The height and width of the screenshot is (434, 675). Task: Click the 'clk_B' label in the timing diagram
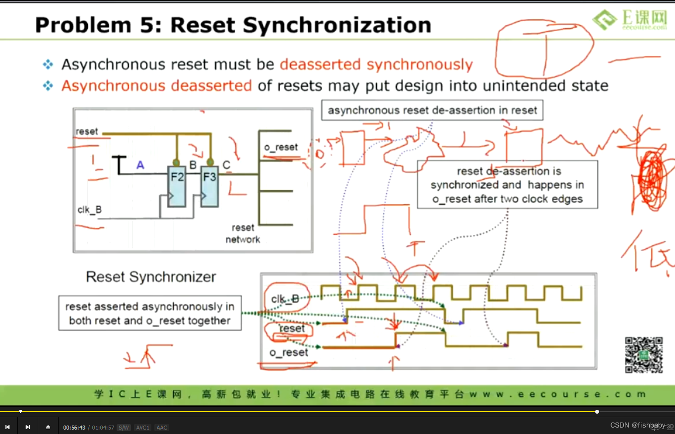point(285,299)
